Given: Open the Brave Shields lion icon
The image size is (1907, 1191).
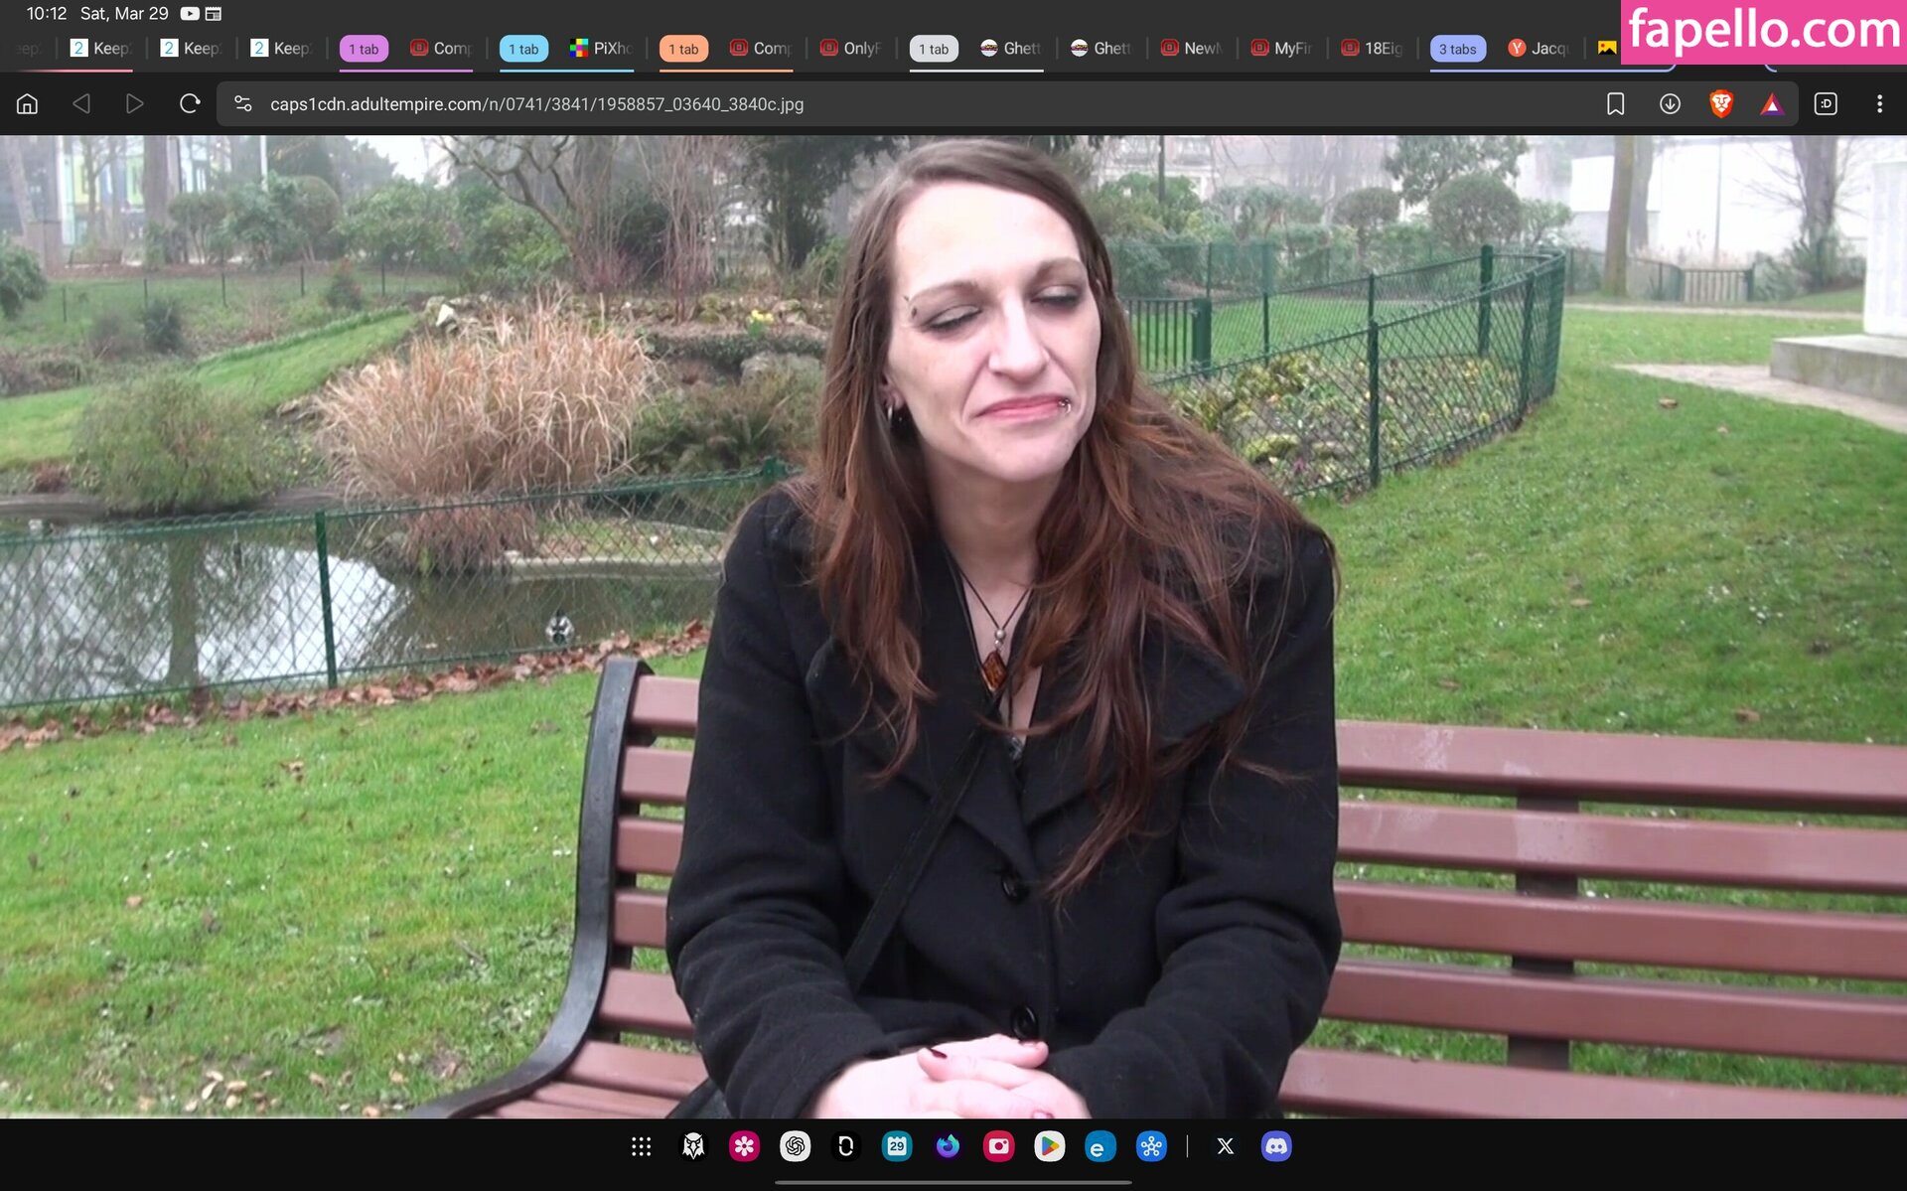Looking at the screenshot, I should [1721, 103].
